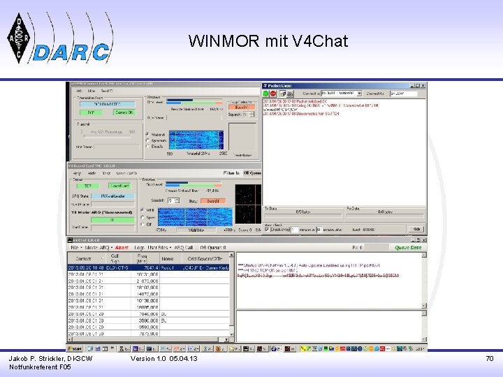The image size is (503, 377).
Task: Click Send CWID in V4 Sound Card TNC
Action: (126, 173)
